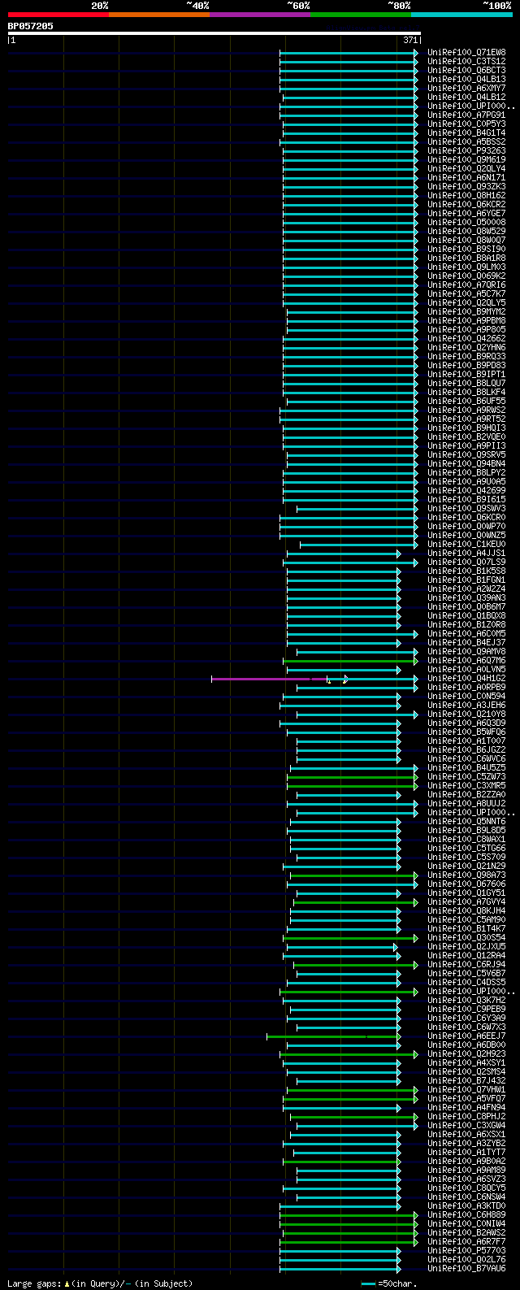Click the UniRef100_A9B0A2 entry

tap(466, 1161)
